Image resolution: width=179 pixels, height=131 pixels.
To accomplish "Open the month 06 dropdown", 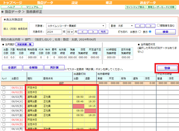I will tap(70, 32).
